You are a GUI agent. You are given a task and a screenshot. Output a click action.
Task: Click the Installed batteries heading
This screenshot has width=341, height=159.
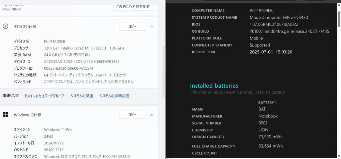[214, 86]
